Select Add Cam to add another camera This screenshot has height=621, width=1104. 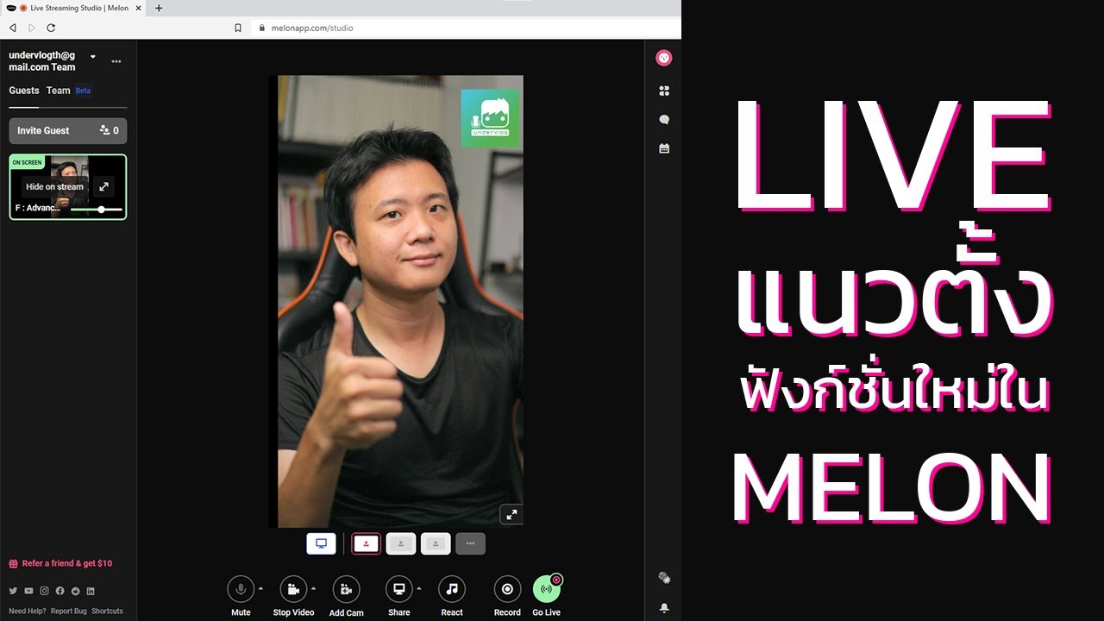346,590
